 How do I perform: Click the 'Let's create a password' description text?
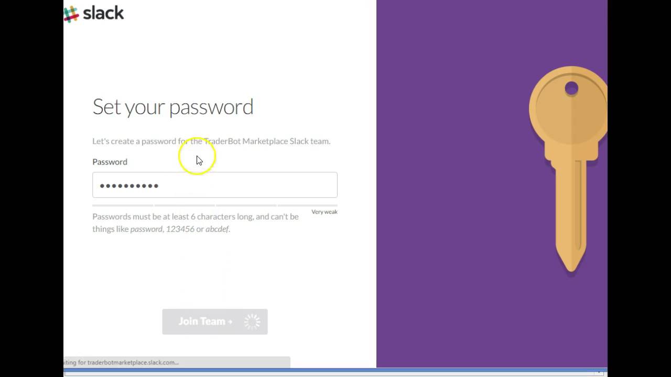(x=211, y=141)
